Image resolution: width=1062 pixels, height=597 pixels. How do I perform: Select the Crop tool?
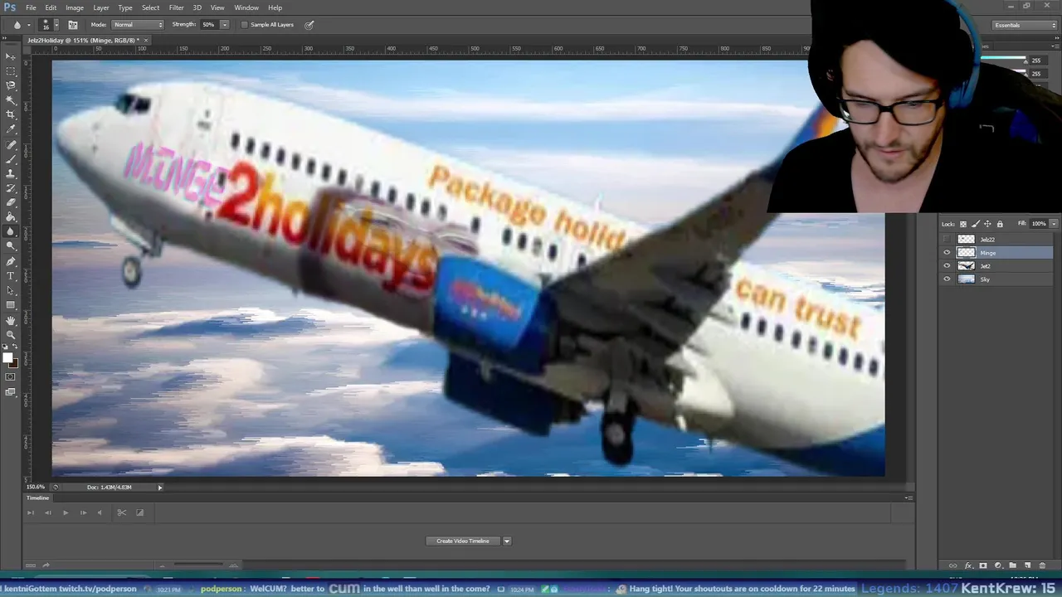[11, 114]
